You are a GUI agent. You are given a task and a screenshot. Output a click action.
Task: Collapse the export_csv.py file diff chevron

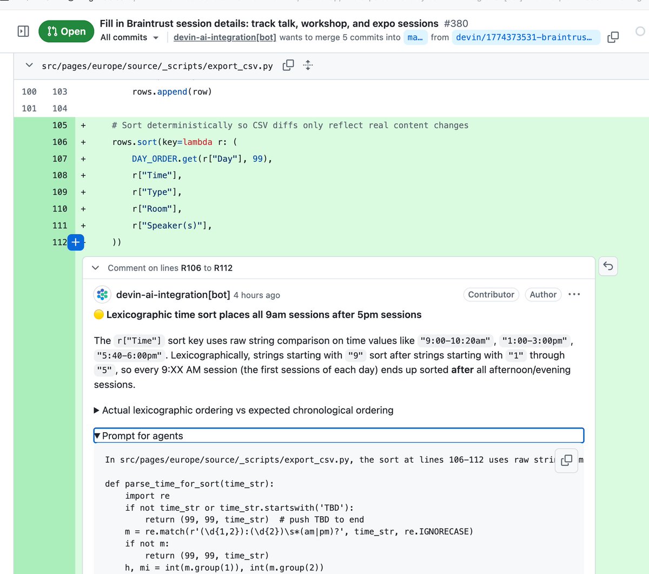point(29,65)
